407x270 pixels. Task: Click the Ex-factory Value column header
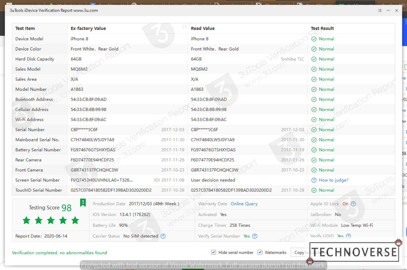(x=88, y=28)
